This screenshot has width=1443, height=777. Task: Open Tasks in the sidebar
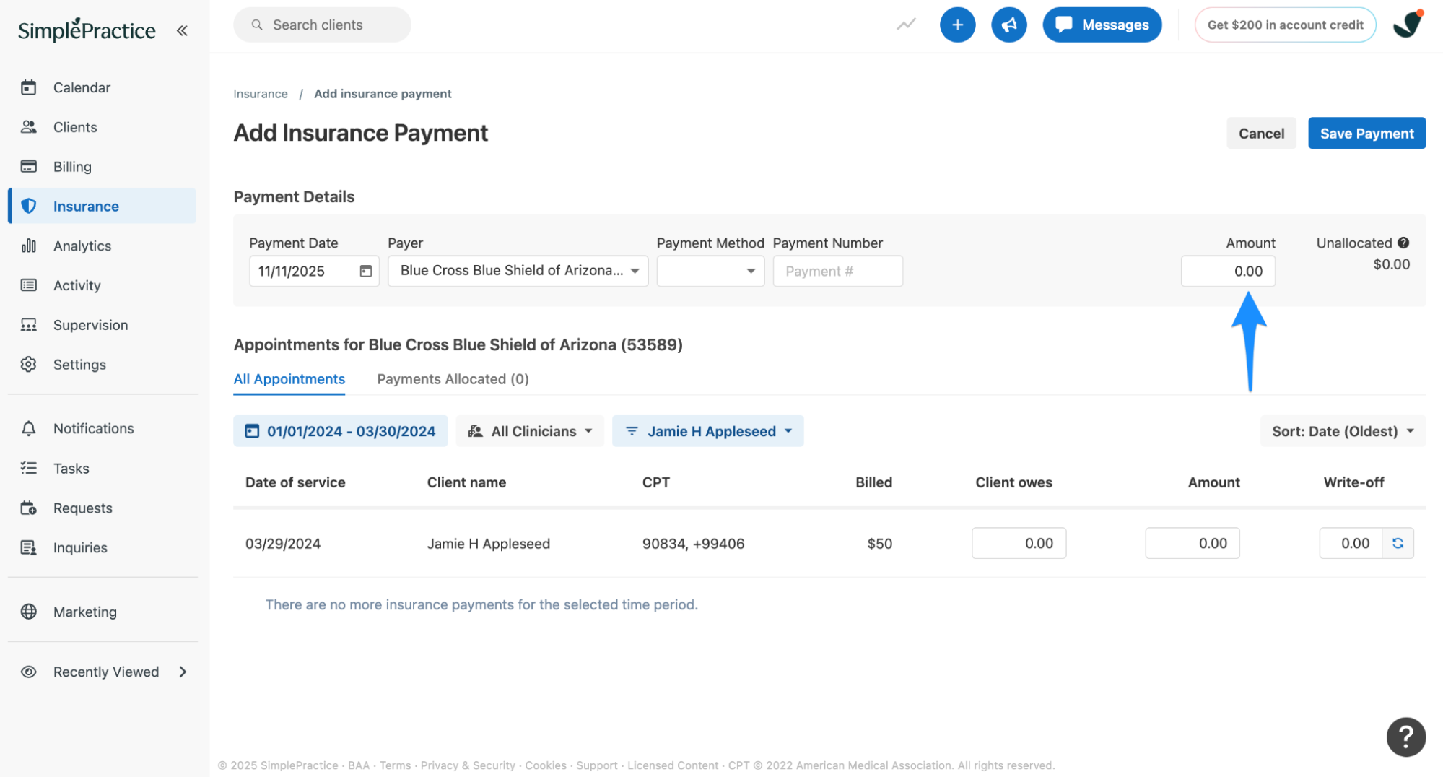coord(102,469)
